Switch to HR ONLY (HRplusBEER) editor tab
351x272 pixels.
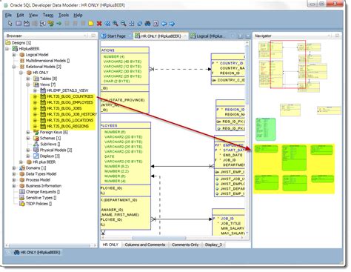(161, 36)
